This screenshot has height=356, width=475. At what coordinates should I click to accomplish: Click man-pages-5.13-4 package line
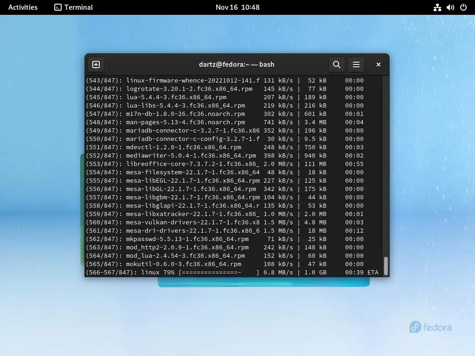pyautogui.click(x=225, y=122)
